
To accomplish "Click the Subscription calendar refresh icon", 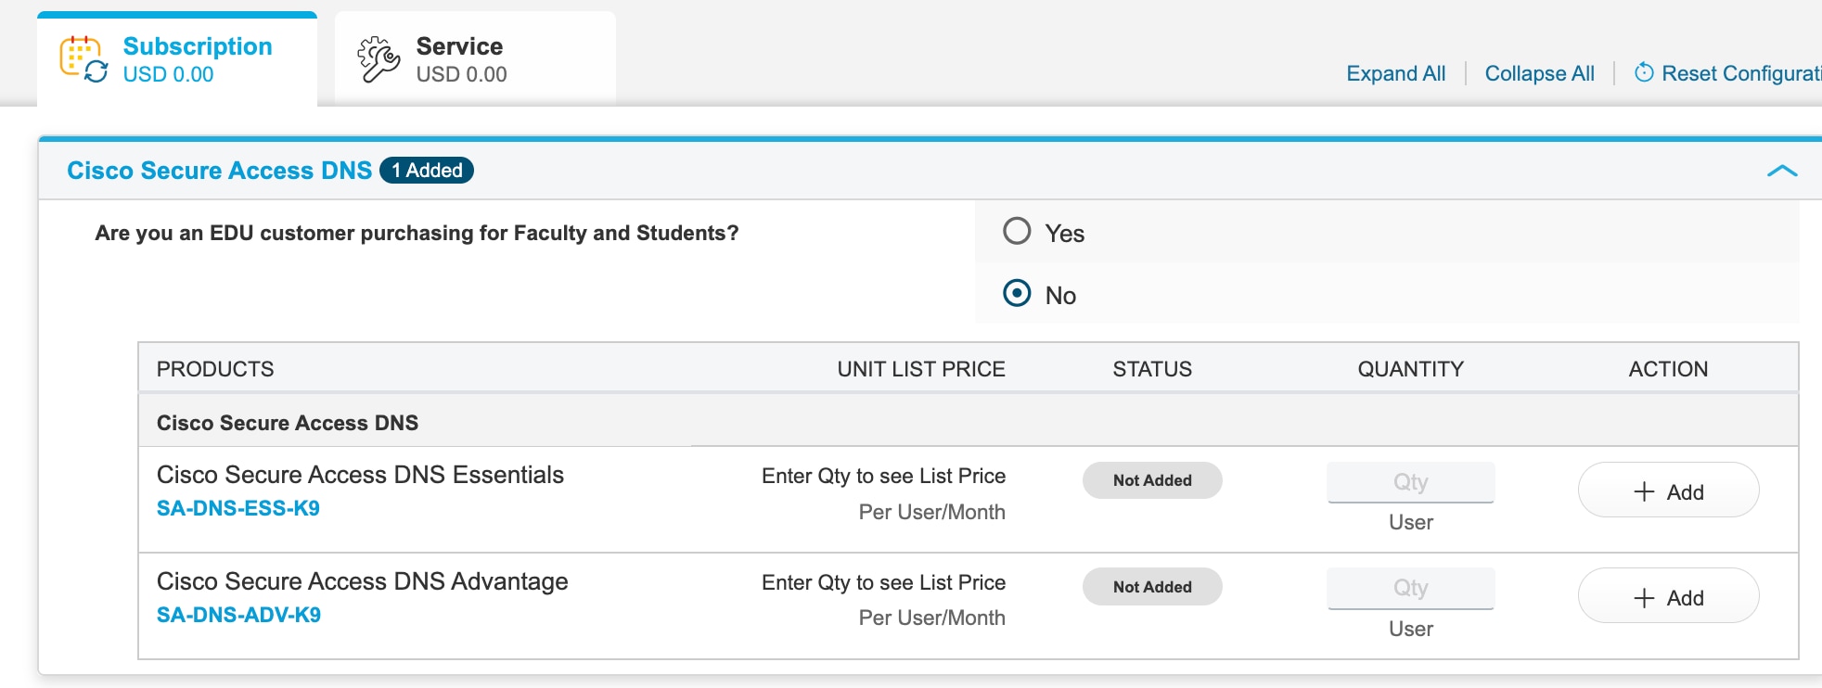I will tap(84, 59).
